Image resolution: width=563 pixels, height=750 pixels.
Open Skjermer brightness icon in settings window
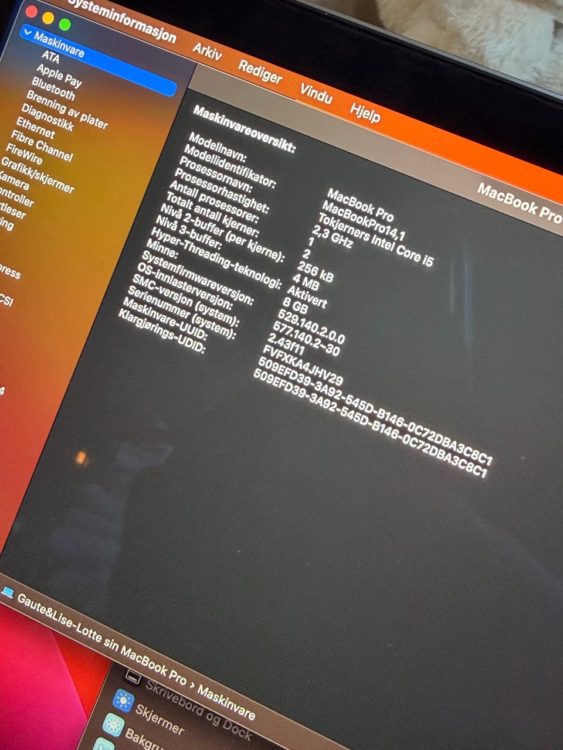tap(123, 700)
